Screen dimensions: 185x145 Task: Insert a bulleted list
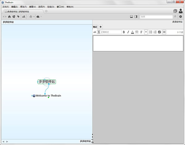point(151,32)
